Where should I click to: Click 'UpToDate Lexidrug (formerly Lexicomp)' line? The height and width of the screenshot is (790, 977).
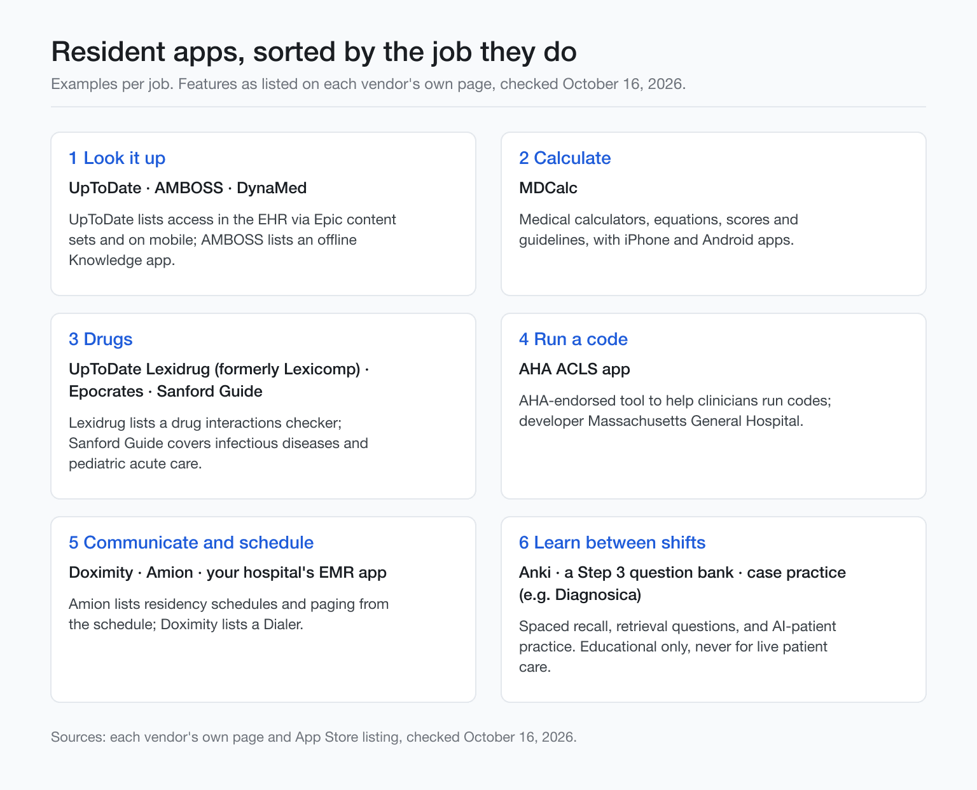pos(219,369)
